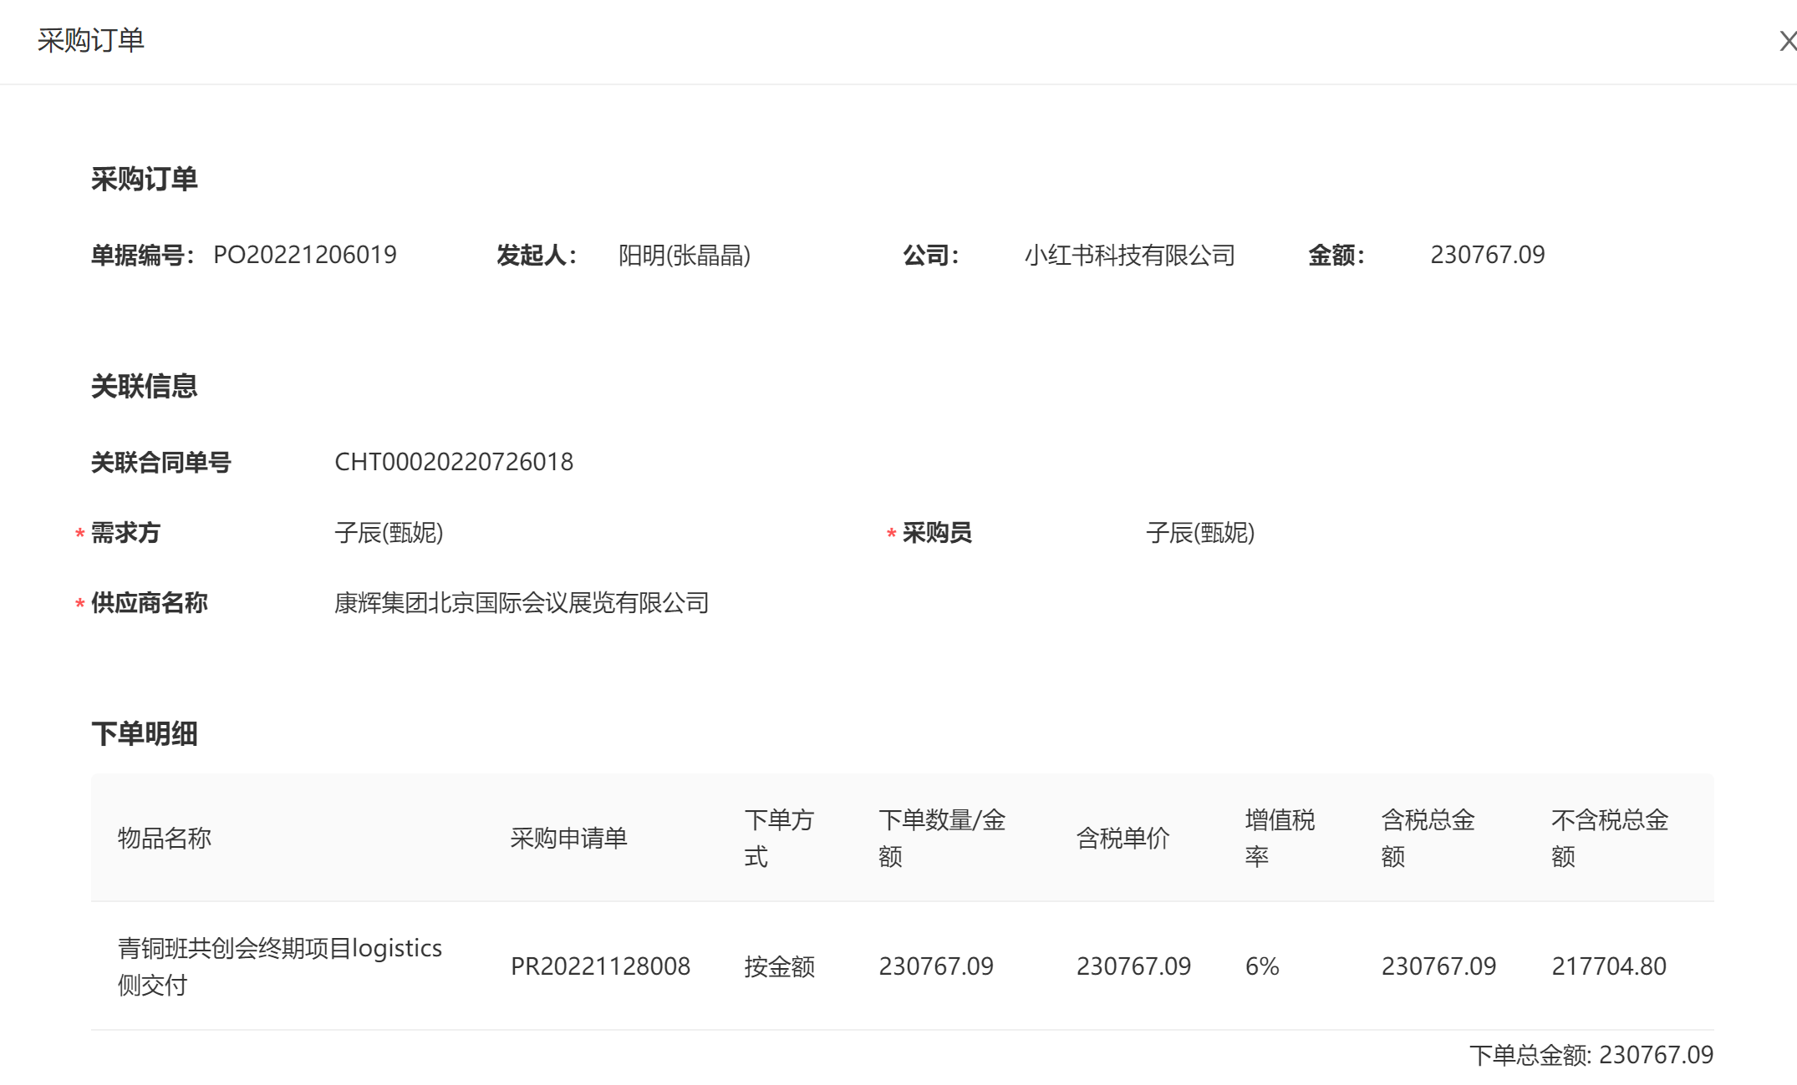
Task: Click document number PO20221206019
Action: click(x=304, y=255)
